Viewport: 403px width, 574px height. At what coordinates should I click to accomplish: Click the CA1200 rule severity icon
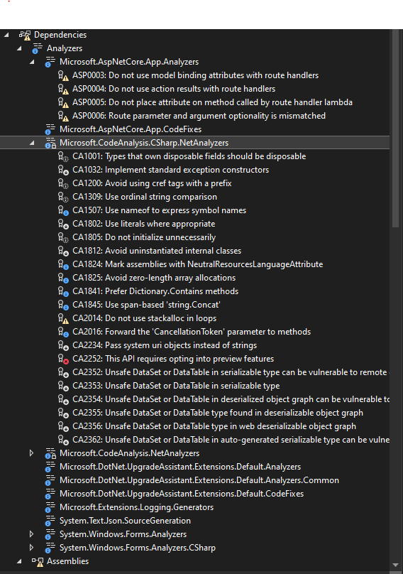[63, 184]
